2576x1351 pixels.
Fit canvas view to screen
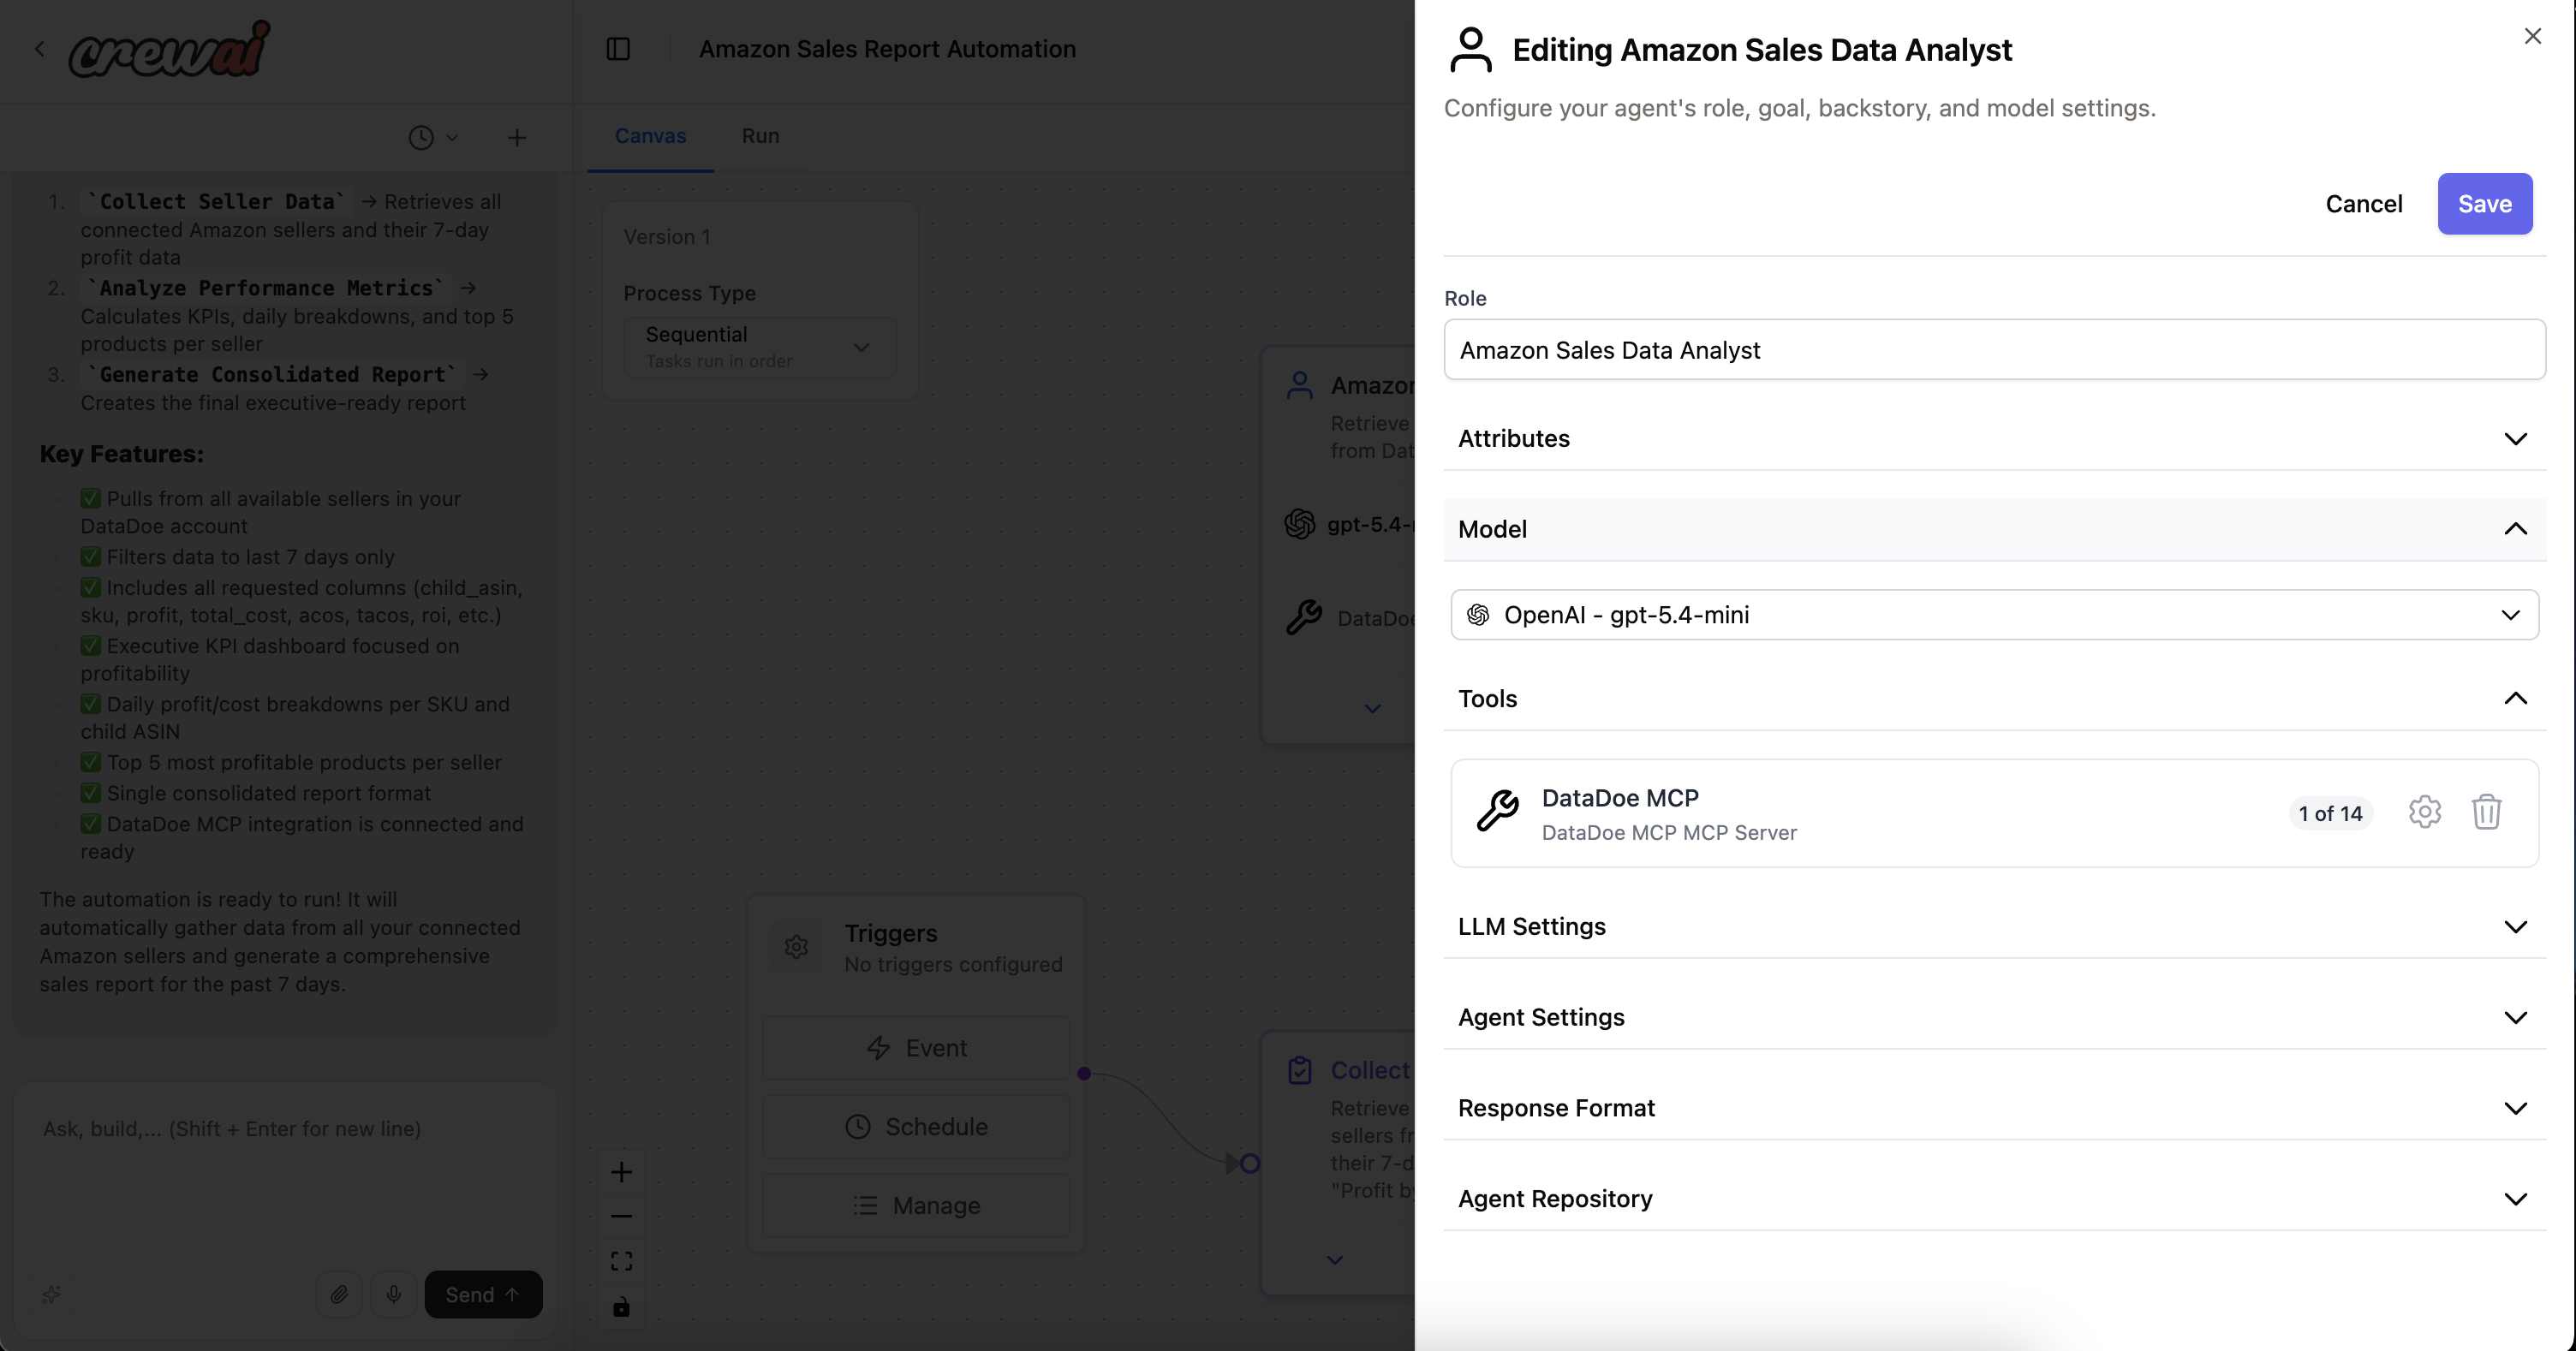621,1261
